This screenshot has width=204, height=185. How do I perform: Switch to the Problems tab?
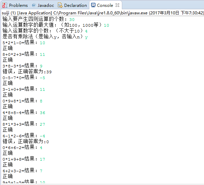coord(15,5)
